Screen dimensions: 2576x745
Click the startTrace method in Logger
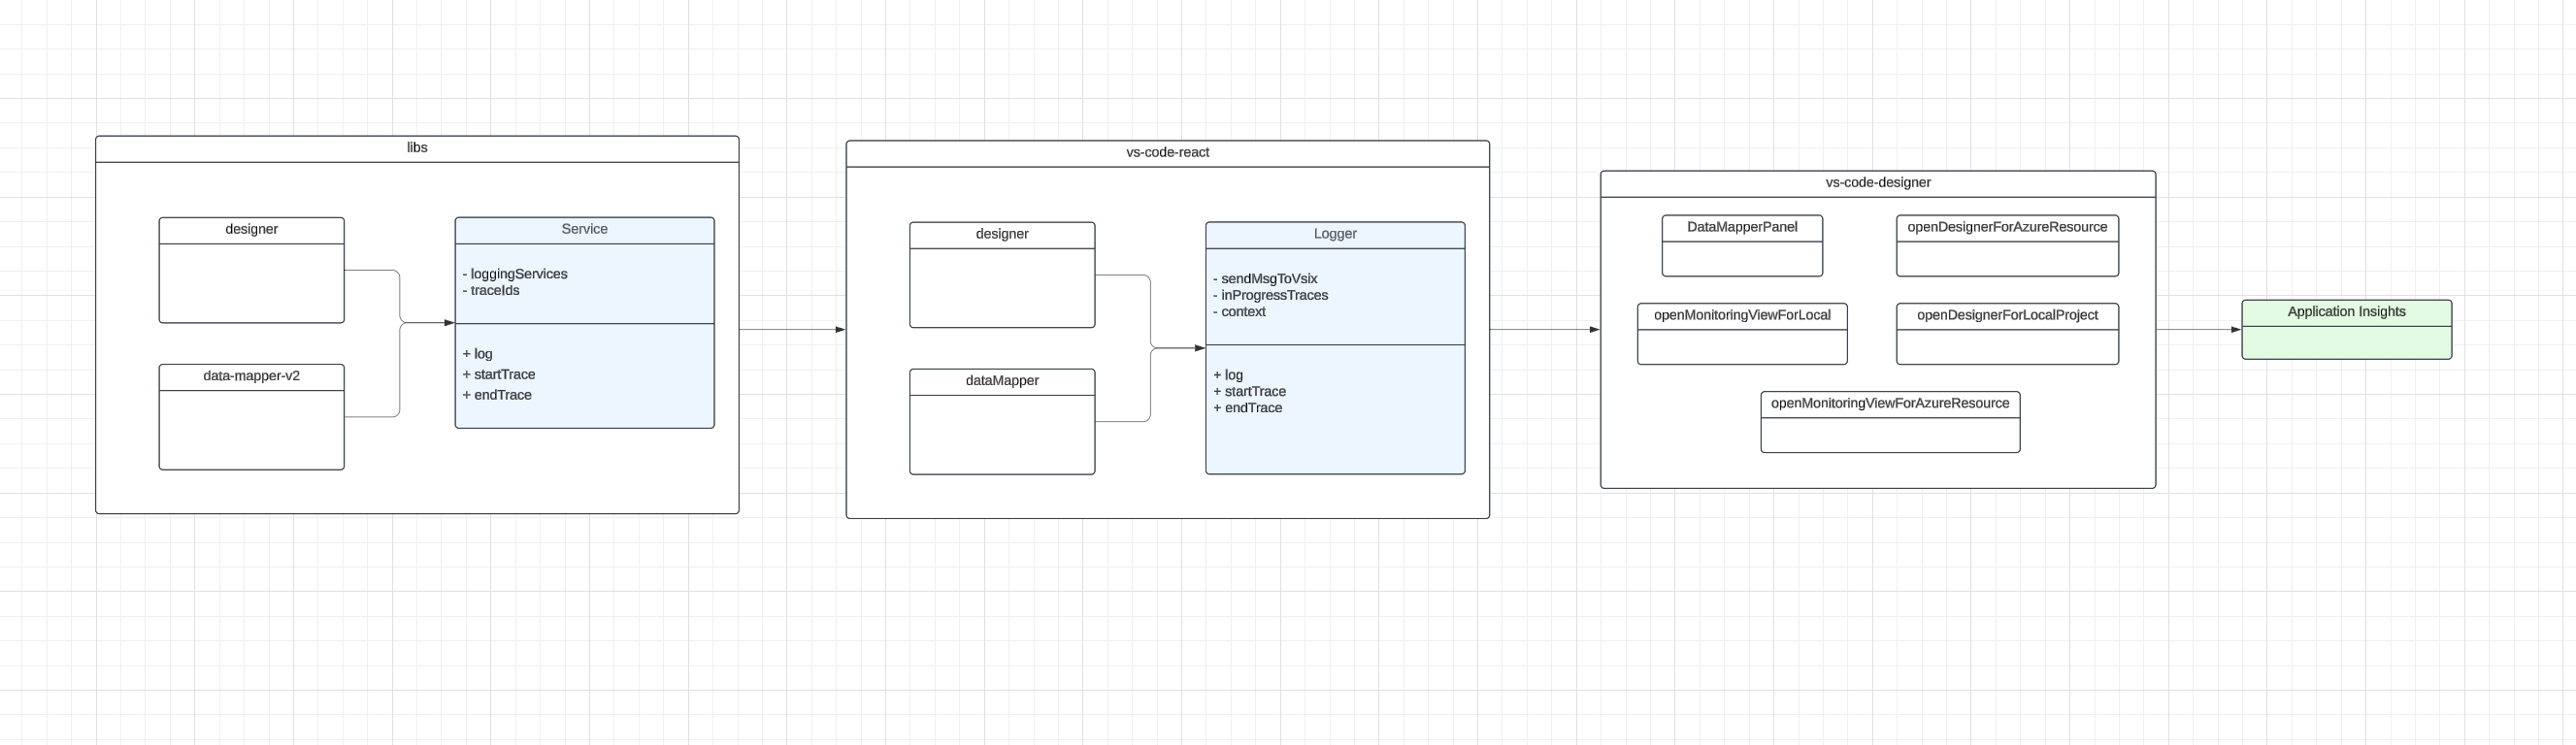coord(1250,392)
